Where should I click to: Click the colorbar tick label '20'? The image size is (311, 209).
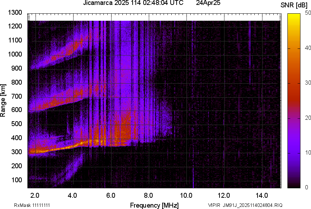point(308,118)
